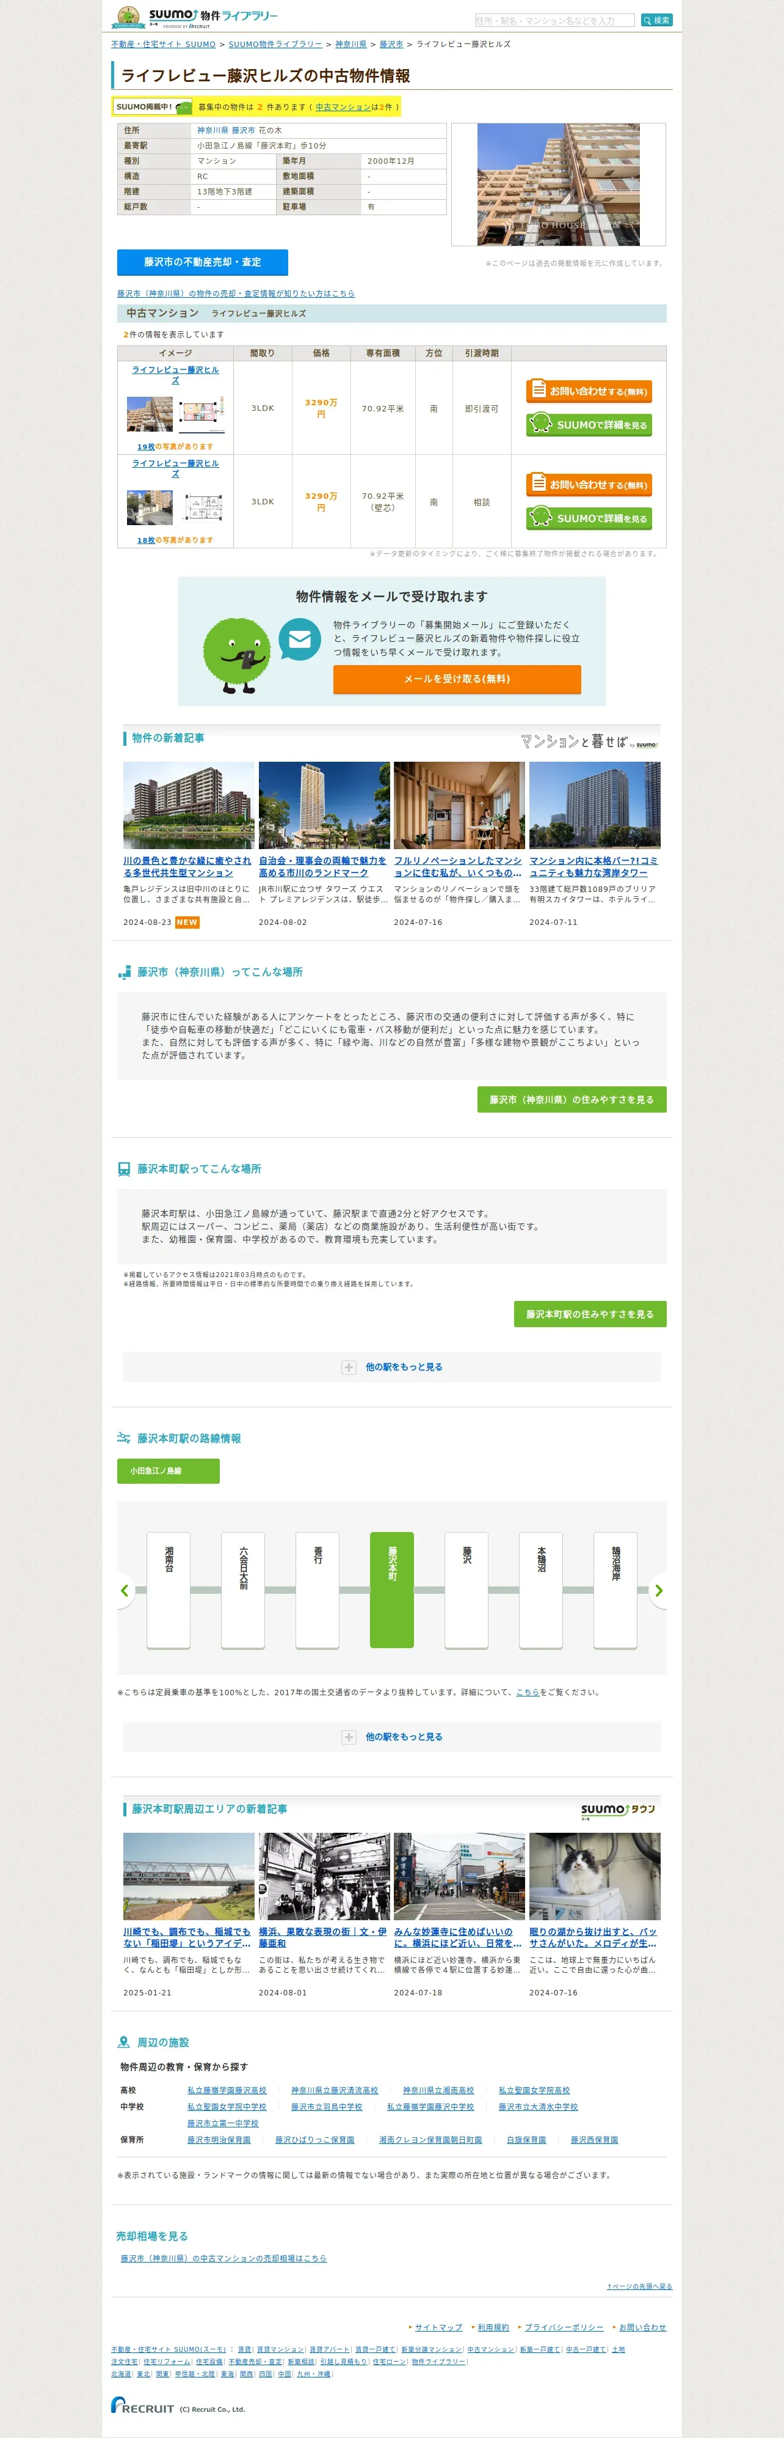Open article 眠りの湖から抜け出すと
The height and width of the screenshot is (2438, 784).
pyautogui.click(x=594, y=1937)
